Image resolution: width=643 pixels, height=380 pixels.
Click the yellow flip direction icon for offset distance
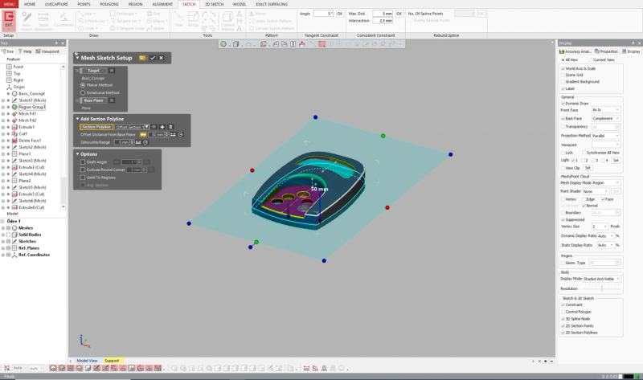point(143,134)
